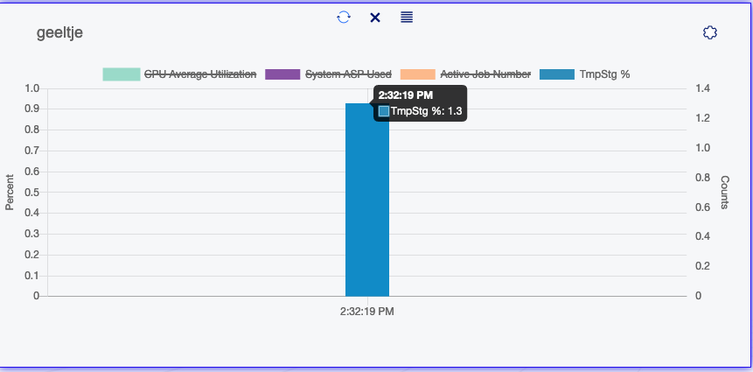Click the orange Active Job Number swatch

click(418, 74)
